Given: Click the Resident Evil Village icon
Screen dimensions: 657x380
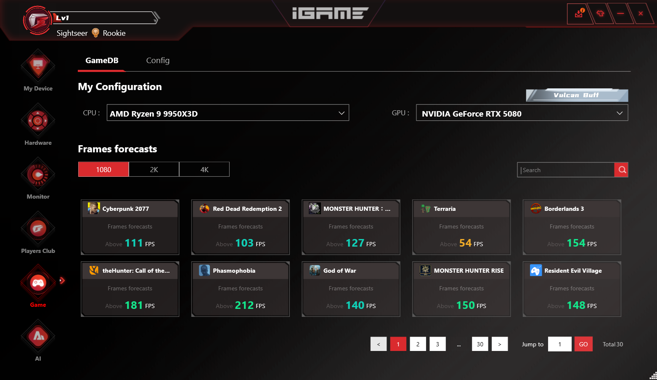Looking at the screenshot, I should click(536, 270).
